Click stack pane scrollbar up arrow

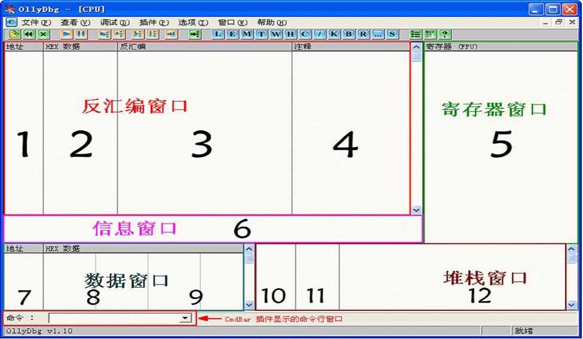[572, 249]
